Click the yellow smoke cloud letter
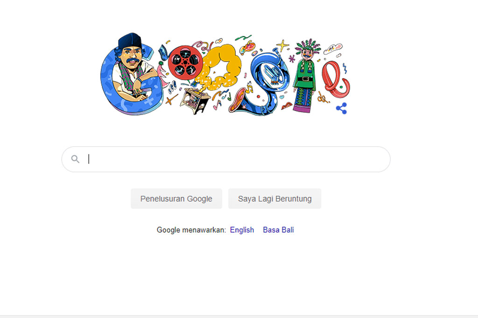 pos(219,65)
